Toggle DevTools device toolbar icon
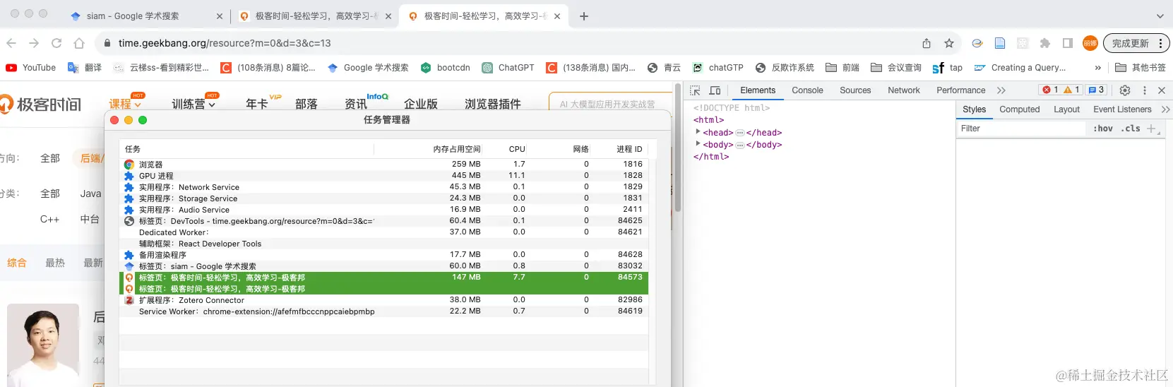 pyautogui.click(x=715, y=90)
